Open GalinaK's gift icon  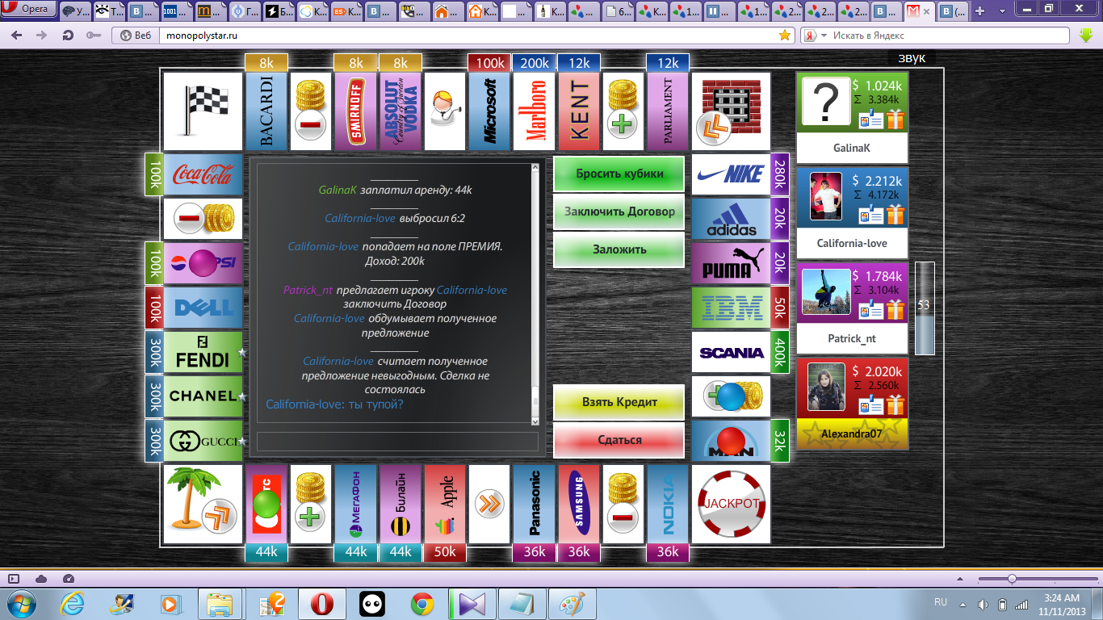[895, 120]
